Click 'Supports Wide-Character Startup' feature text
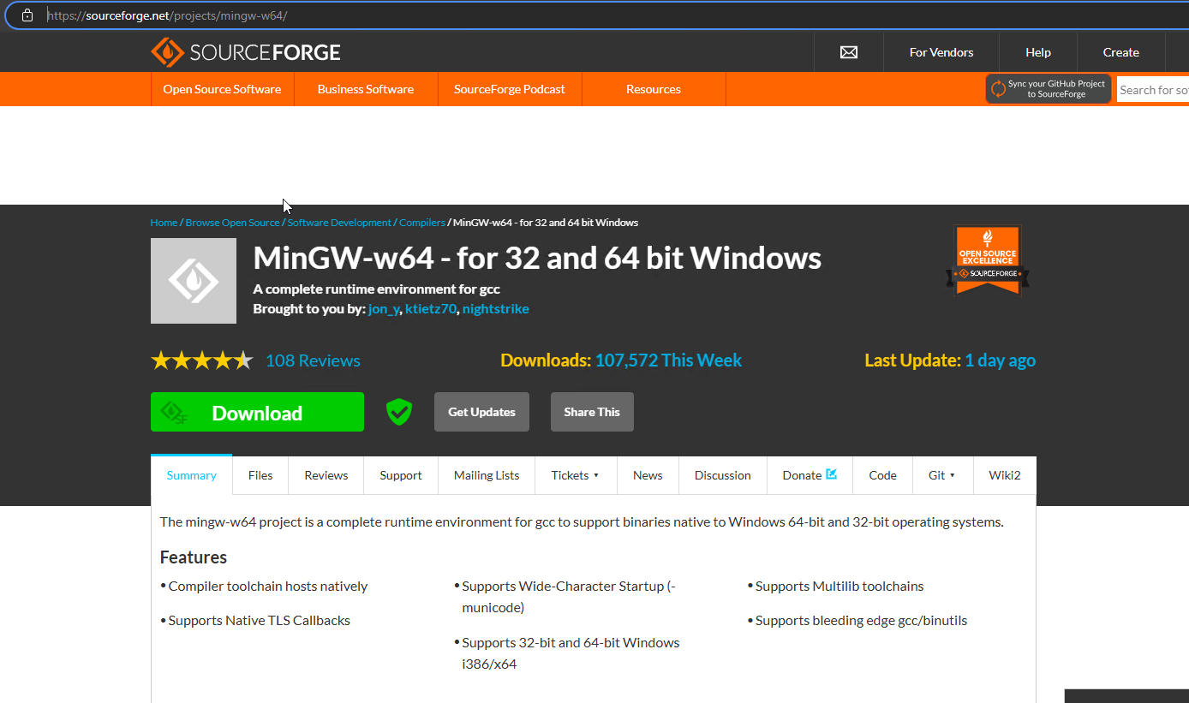 [569, 597]
